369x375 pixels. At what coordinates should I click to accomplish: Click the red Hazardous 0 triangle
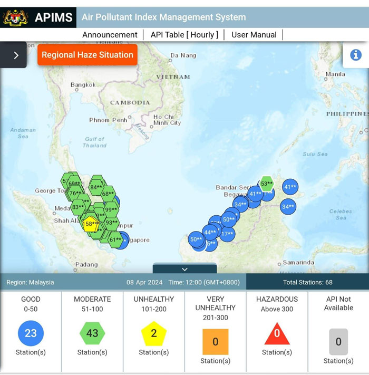[x=277, y=334]
